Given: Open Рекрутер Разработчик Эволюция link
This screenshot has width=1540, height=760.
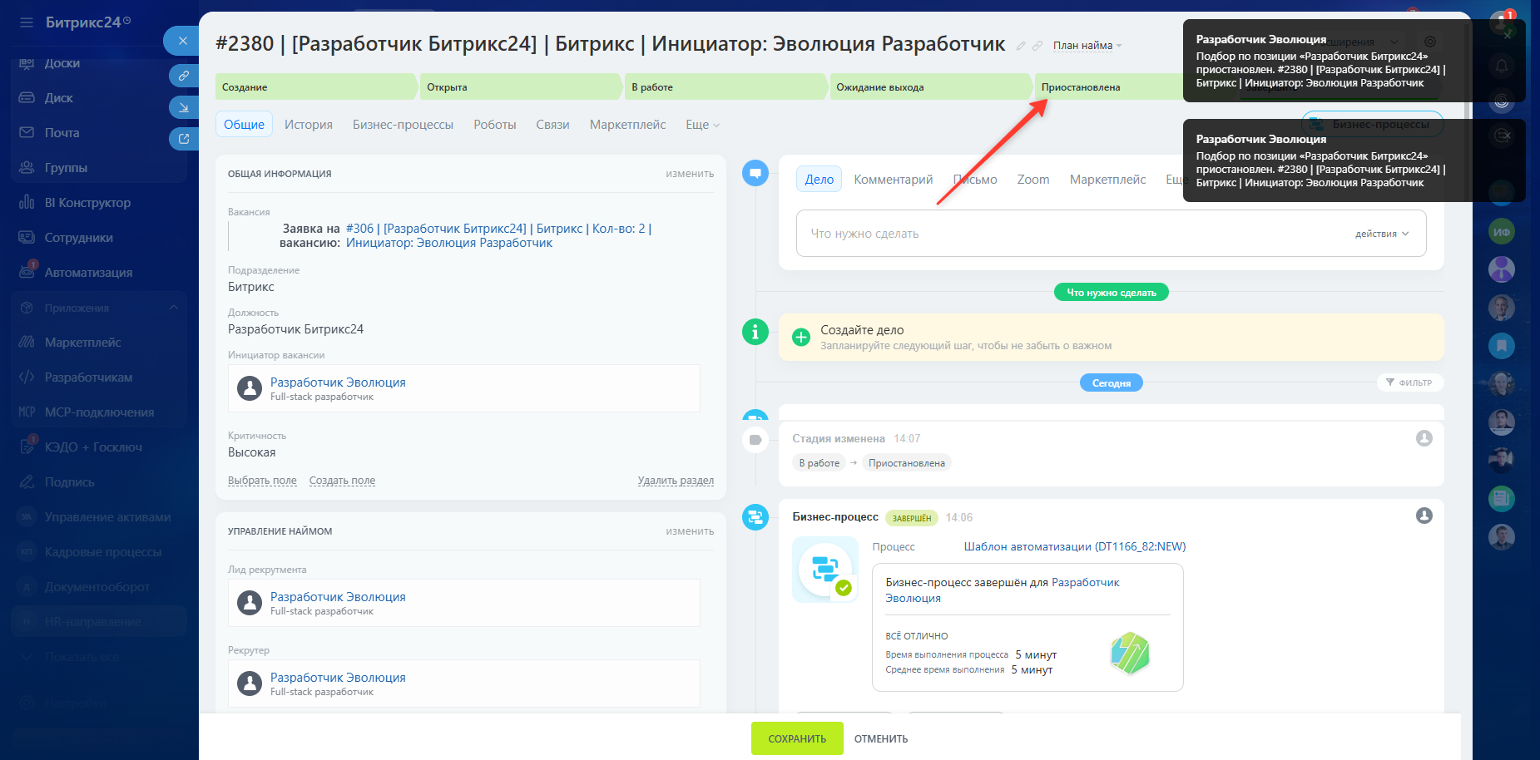Looking at the screenshot, I should pos(338,678).
